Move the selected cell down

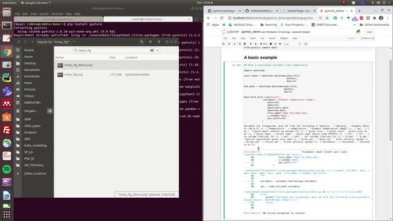255,44
